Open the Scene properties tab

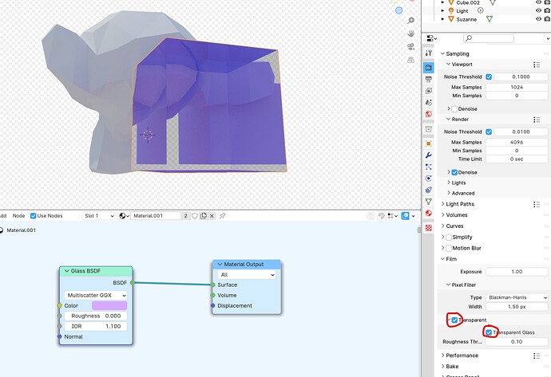coord(428,102)
